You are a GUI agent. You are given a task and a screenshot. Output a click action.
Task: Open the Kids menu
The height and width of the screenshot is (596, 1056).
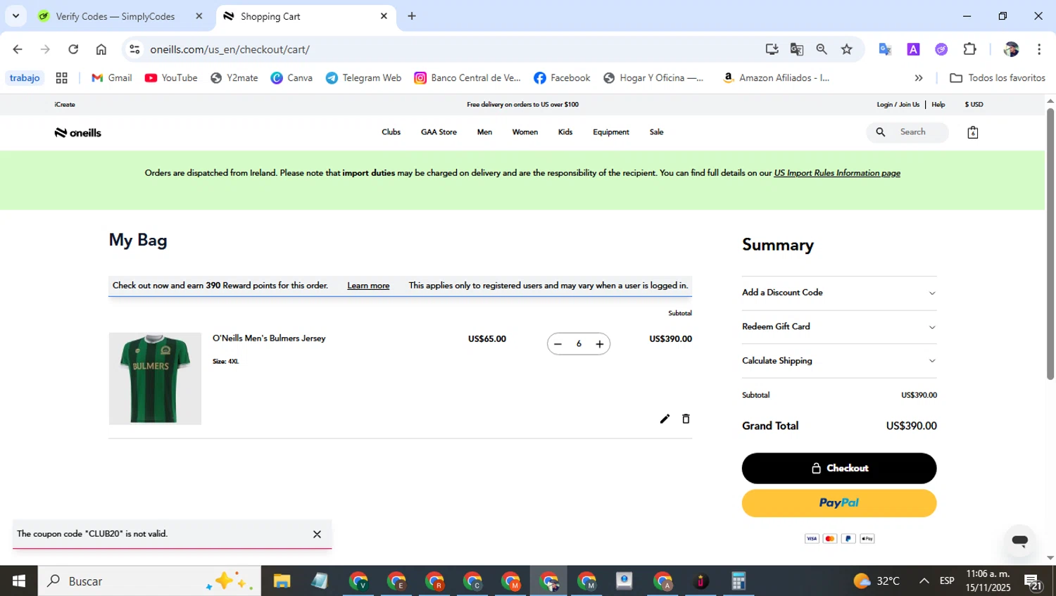pos(565,132)
